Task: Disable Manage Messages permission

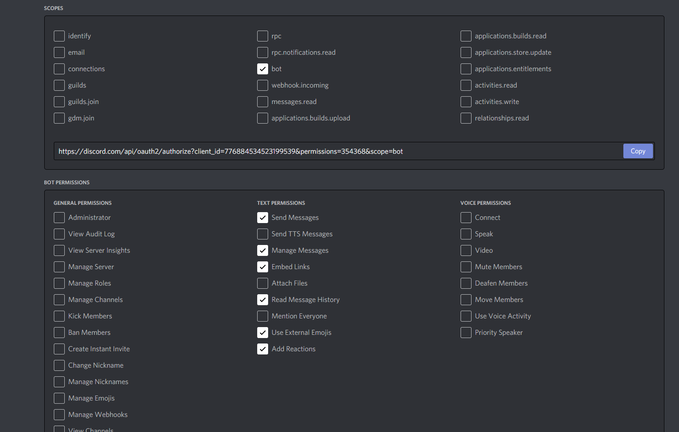Action: tap(263, 250)
